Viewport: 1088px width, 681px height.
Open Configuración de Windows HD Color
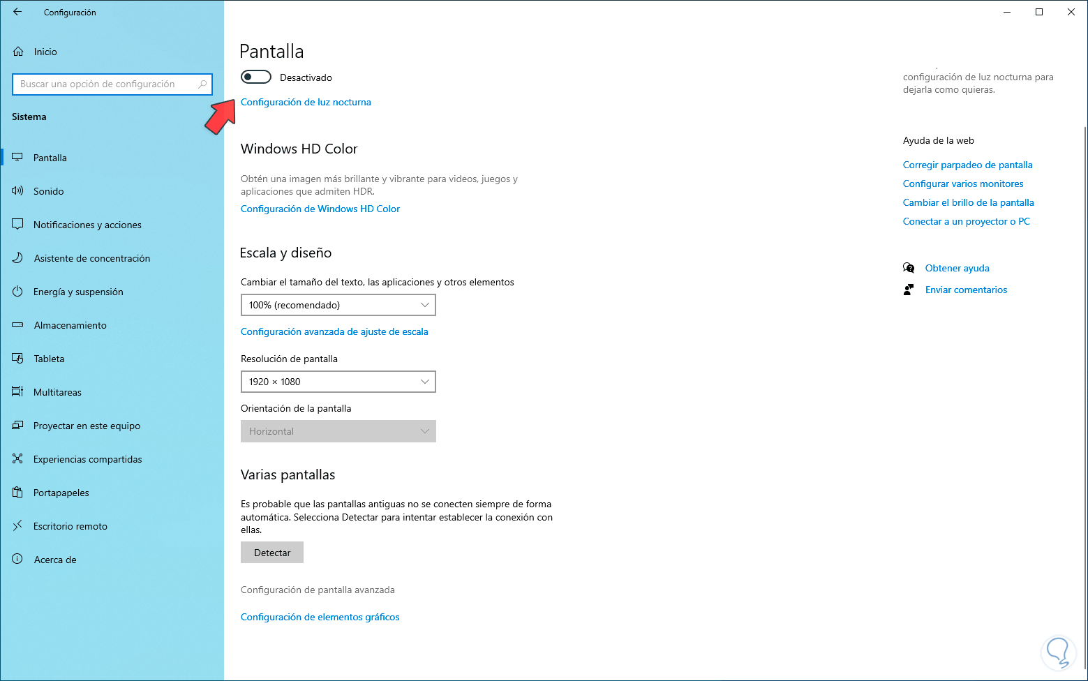pyautogui.click(x=320, y=209)
